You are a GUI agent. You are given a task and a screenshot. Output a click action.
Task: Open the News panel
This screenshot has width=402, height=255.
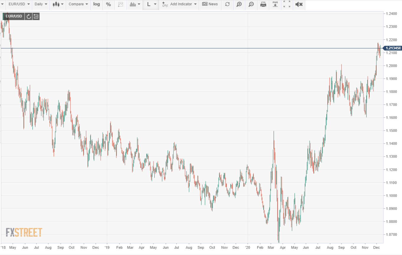[210, 4]
